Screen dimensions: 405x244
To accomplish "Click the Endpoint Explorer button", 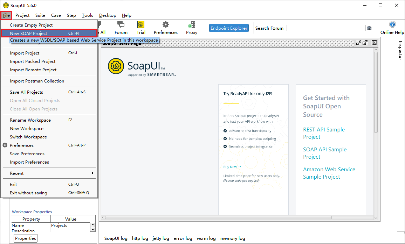I will [x=229, y=28].
